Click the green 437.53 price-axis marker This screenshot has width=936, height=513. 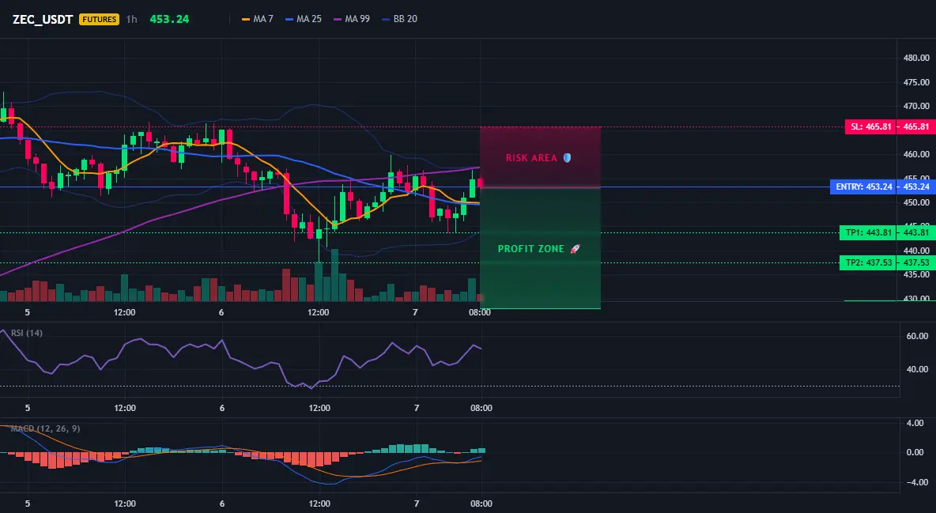pos(916,262)
